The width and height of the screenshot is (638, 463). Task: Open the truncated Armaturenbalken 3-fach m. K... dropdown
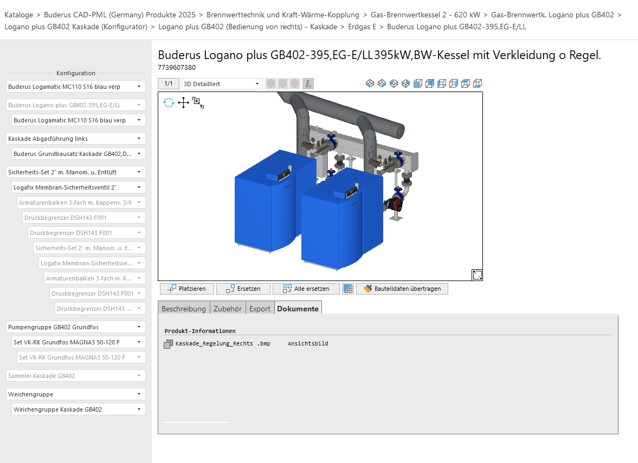95,278
